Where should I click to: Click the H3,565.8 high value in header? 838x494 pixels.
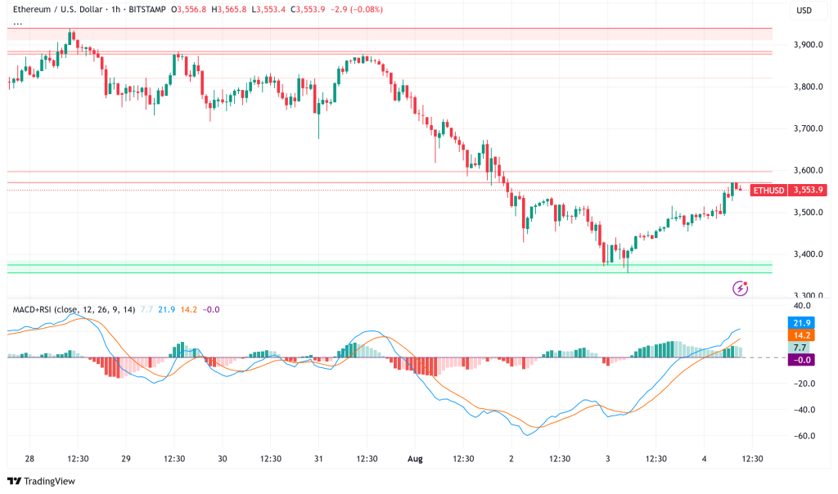(x=229, y=10)
